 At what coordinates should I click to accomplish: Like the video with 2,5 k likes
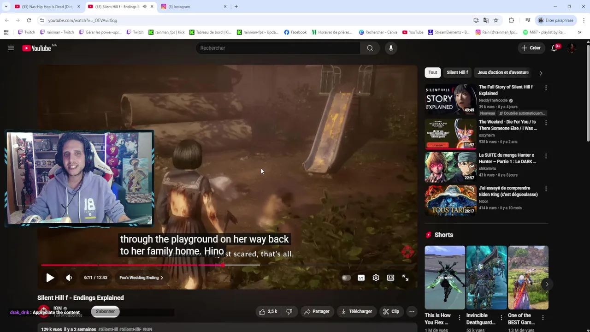pos(268,311)
